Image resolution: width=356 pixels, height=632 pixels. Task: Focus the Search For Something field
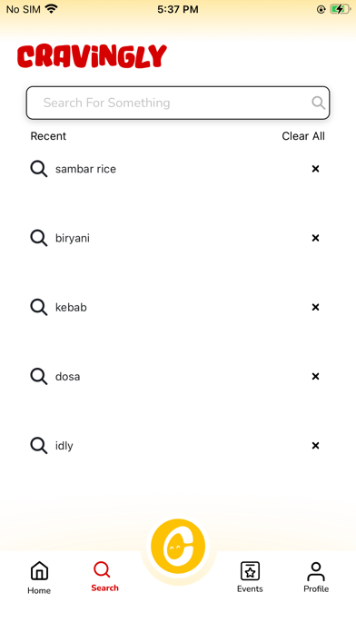click(178, 103)
